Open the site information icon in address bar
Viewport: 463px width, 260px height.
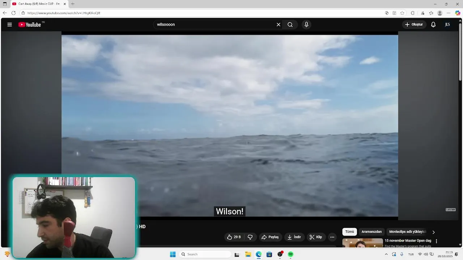coord(23,13)
